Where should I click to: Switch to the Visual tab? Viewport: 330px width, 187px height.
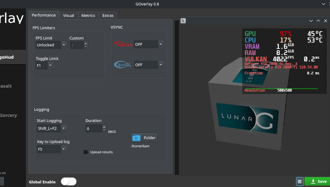(68, 15)
